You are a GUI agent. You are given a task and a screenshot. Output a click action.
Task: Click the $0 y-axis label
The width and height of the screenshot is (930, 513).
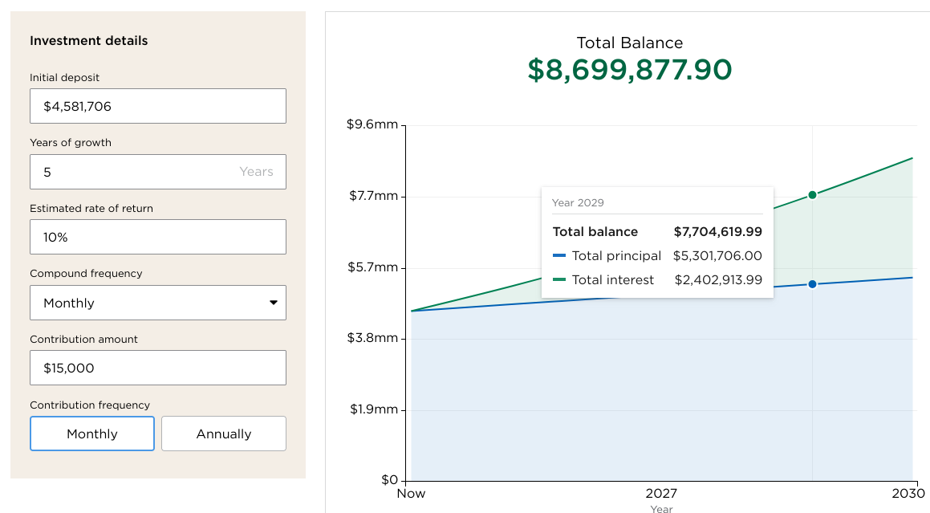(390, 480)
